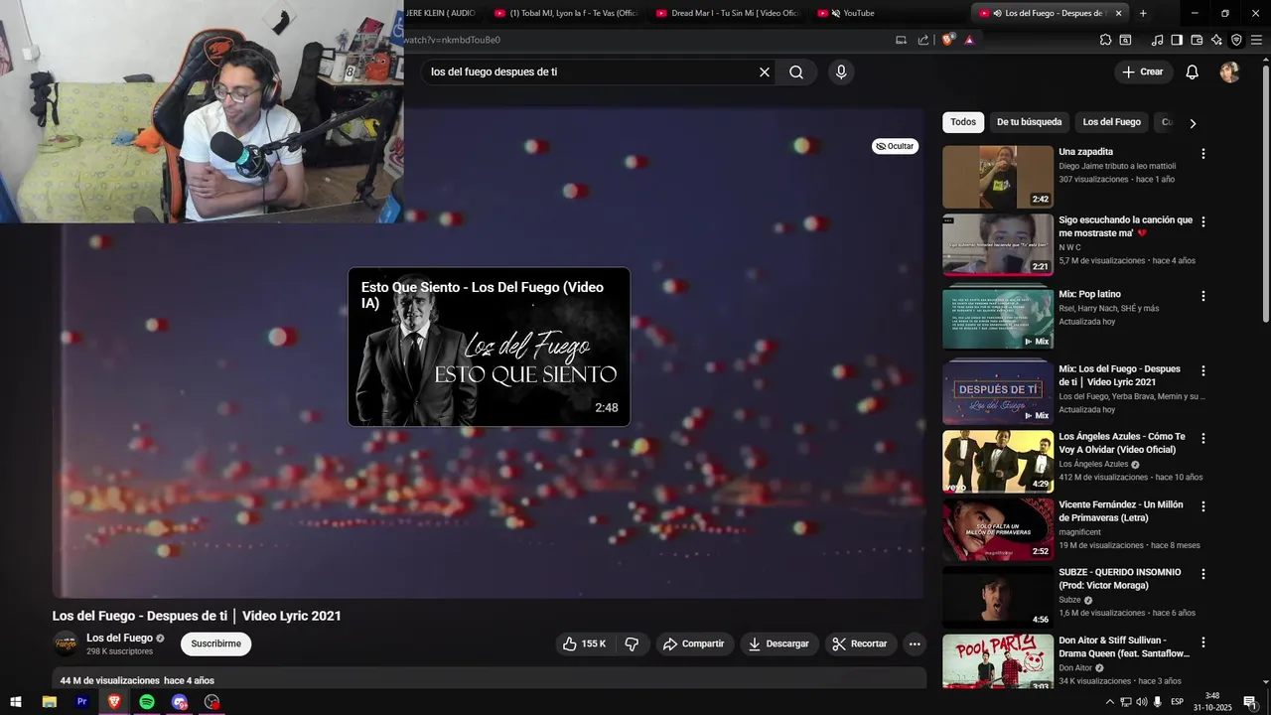The width and height of the screenshot is (1271, 715).
Task: Click the magnifying glass search button
Action: point(796,71)
